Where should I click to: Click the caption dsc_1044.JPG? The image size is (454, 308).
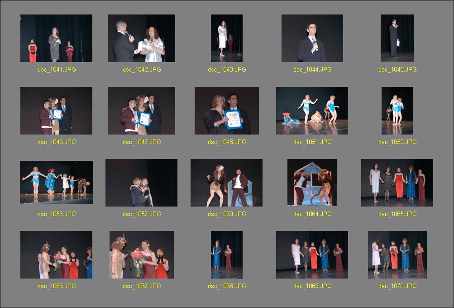(x=312, y=70)
